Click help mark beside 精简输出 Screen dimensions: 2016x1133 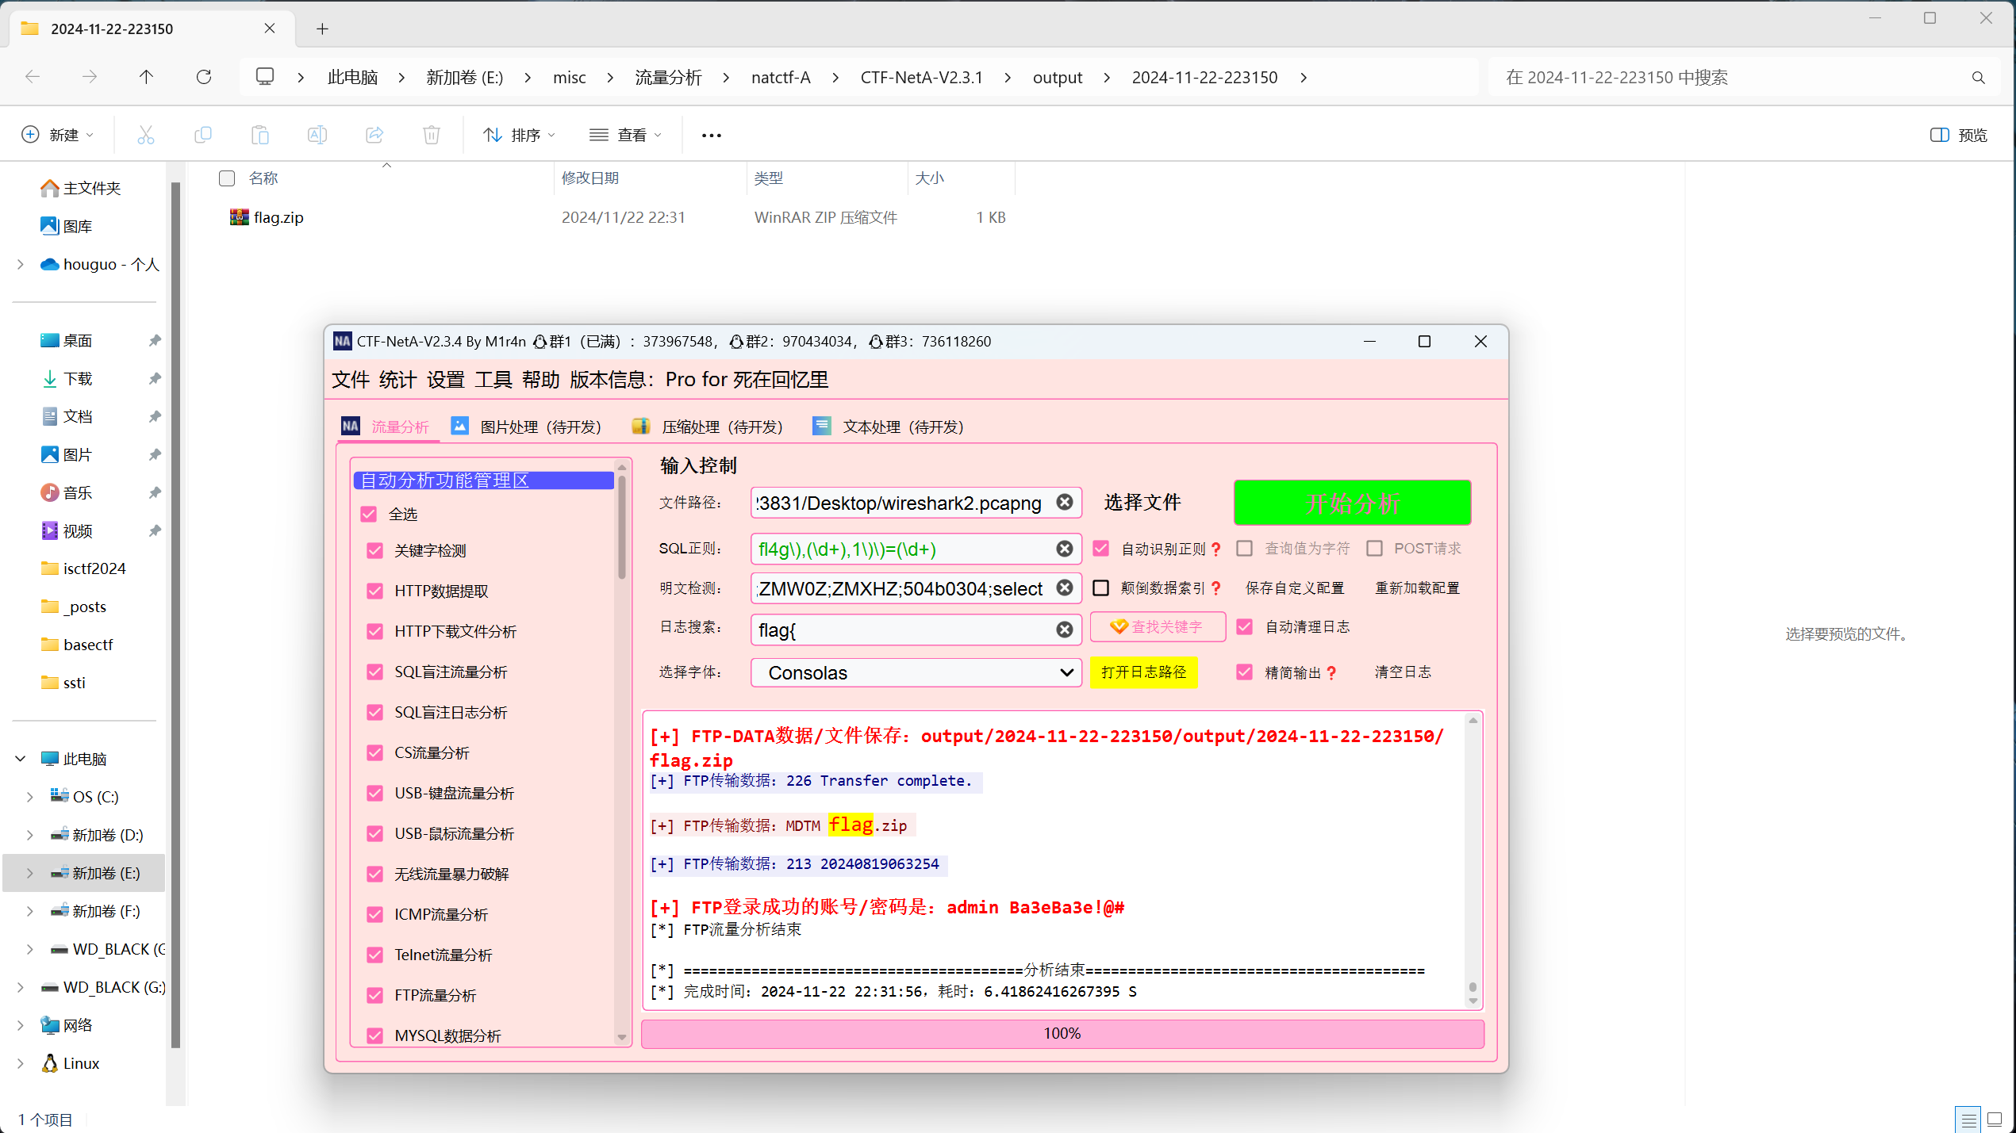(x=1331, y=673)
